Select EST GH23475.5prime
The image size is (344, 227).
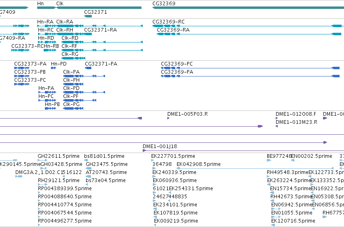107,164
